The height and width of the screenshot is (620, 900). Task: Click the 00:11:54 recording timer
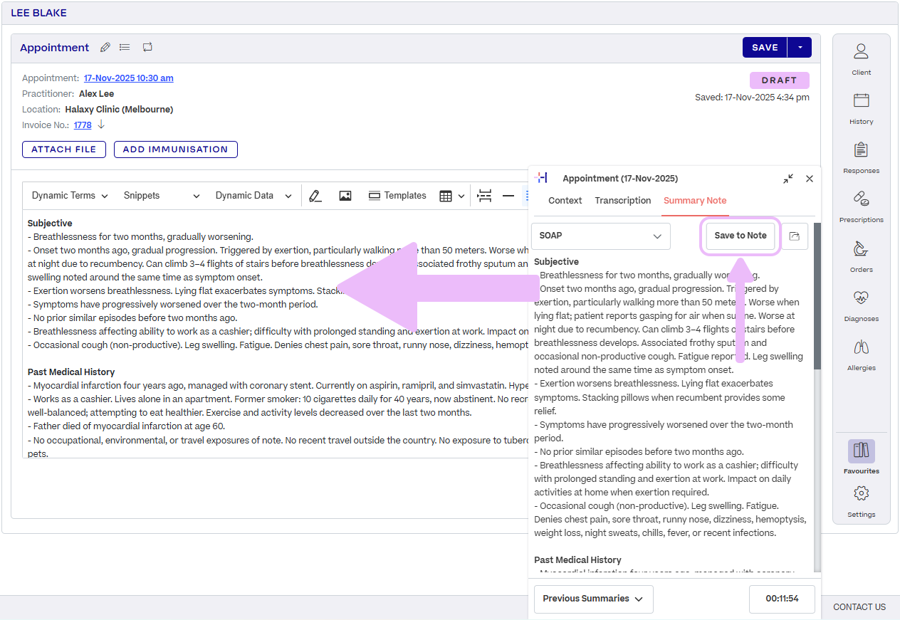pos(782,599)
